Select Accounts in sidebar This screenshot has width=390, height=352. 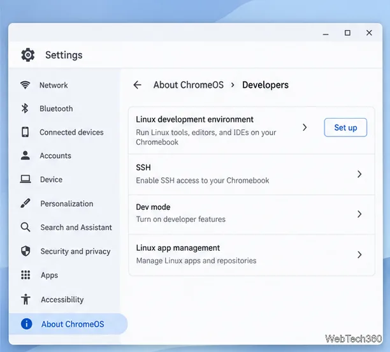[x=55, y=156]
